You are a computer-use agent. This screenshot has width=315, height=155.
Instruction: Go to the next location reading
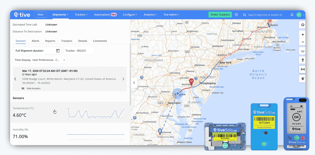click(x=123, y=79)
